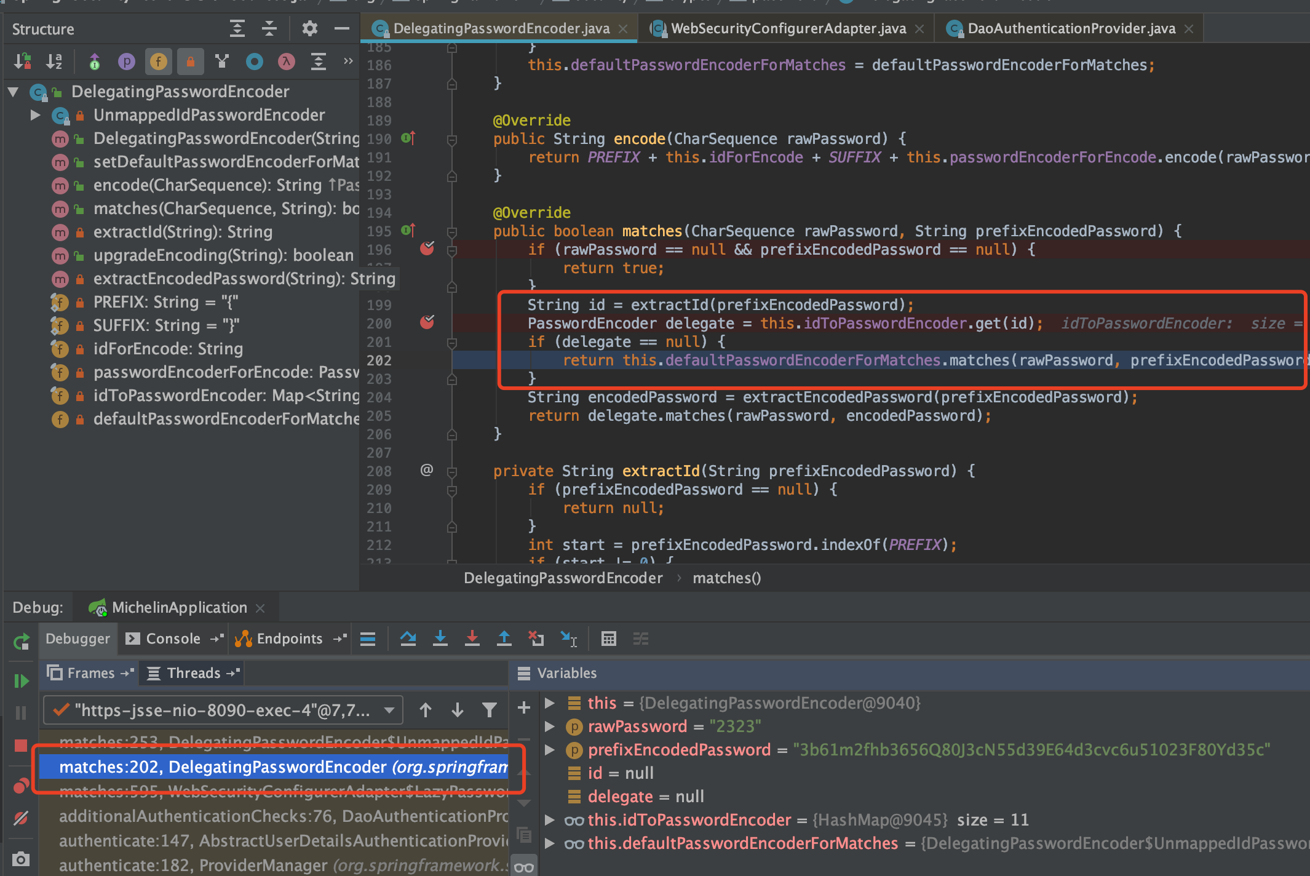This screenshot has width=1310, height=876.
Task: Click the Step Over debugger icon
Action: pos(408,639)
